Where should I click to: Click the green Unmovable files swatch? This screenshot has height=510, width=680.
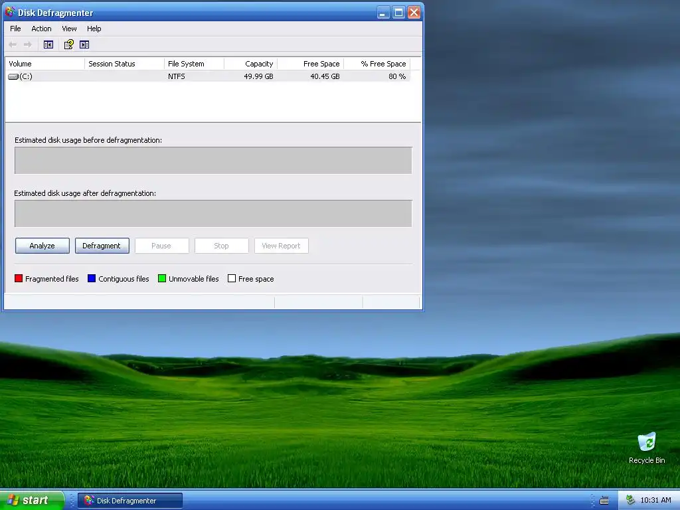[x=162, y=278]
